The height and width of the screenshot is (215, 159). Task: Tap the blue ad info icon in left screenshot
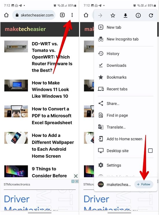(73, 181)
